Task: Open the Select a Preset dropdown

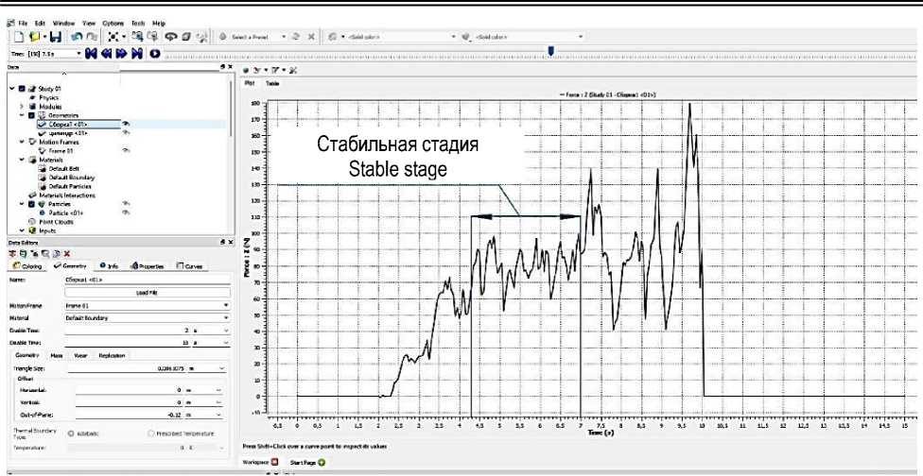Action: (x=283, y=37)
